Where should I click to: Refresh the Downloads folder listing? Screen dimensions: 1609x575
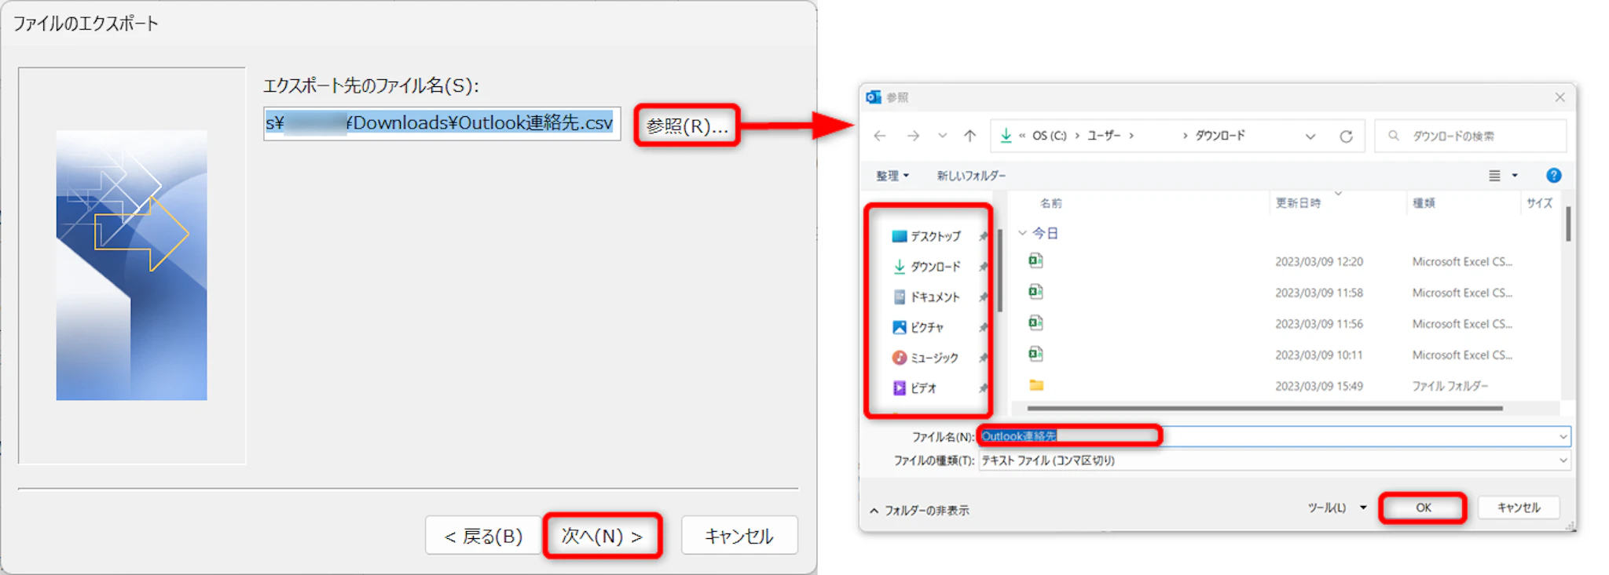1346,136
